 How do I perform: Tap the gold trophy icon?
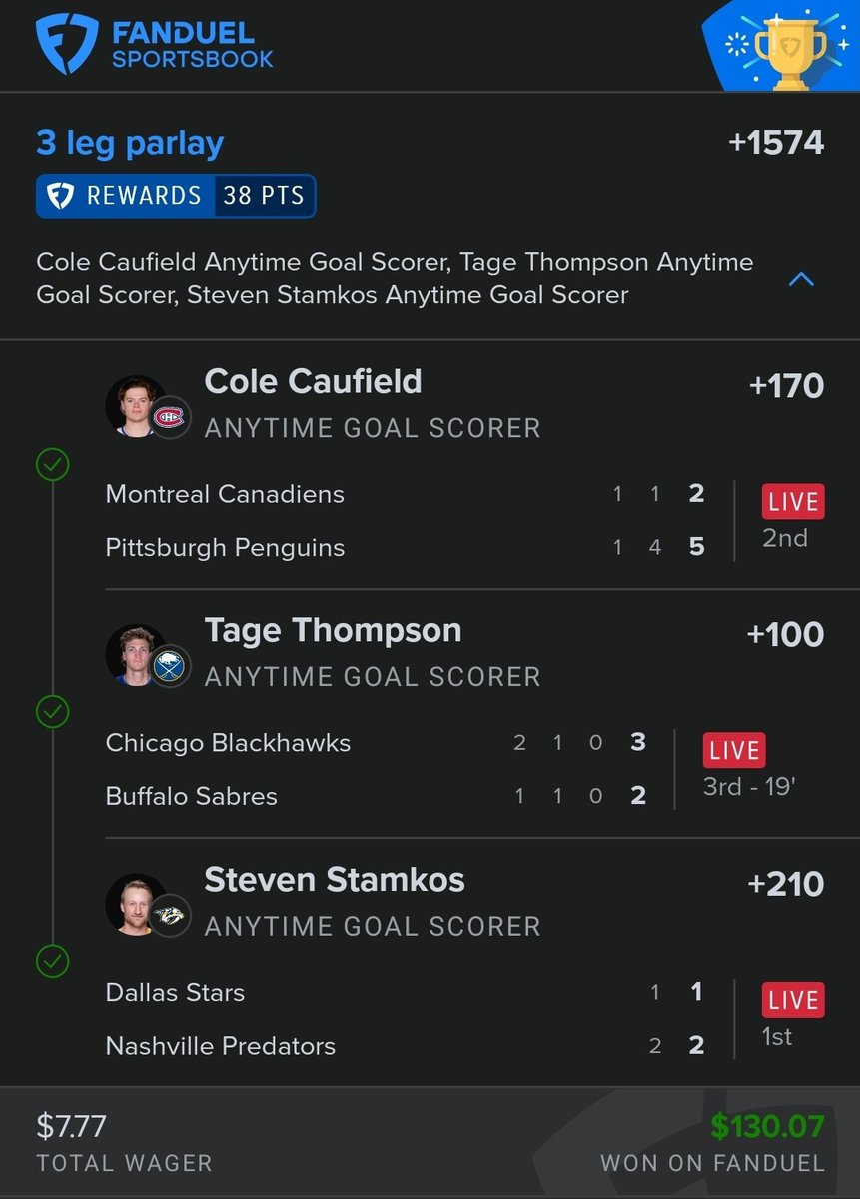pos(790,53)
